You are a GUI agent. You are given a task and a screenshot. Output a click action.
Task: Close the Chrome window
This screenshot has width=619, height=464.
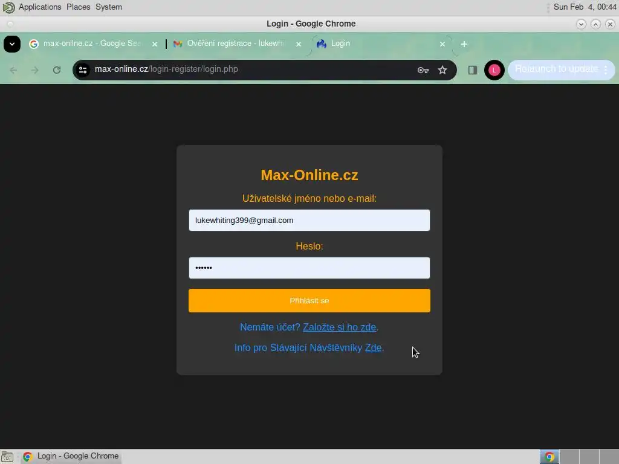pos(610,24)
